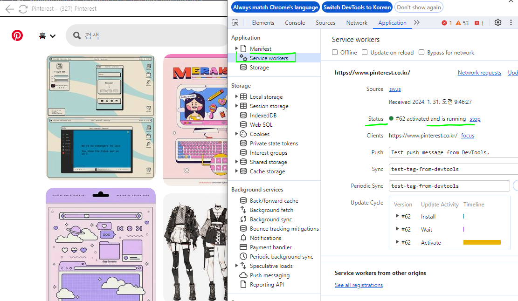Expand Session storage tree arrow
Image resolution: width=518 pixels, height=301 pixels.
[236, 106]
